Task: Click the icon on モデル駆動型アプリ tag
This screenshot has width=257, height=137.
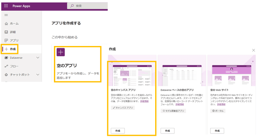Action: (164, 111)
